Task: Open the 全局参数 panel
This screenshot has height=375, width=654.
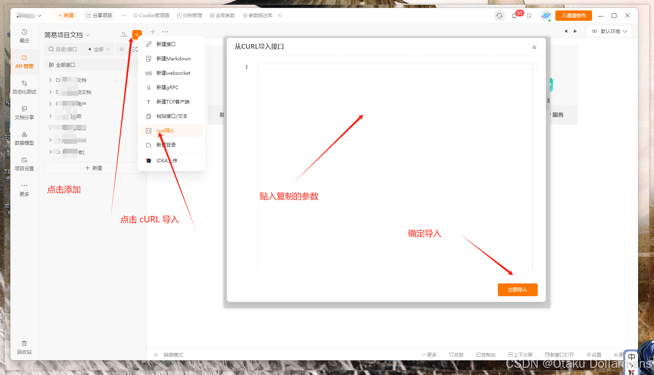Action: pos(222,15)
